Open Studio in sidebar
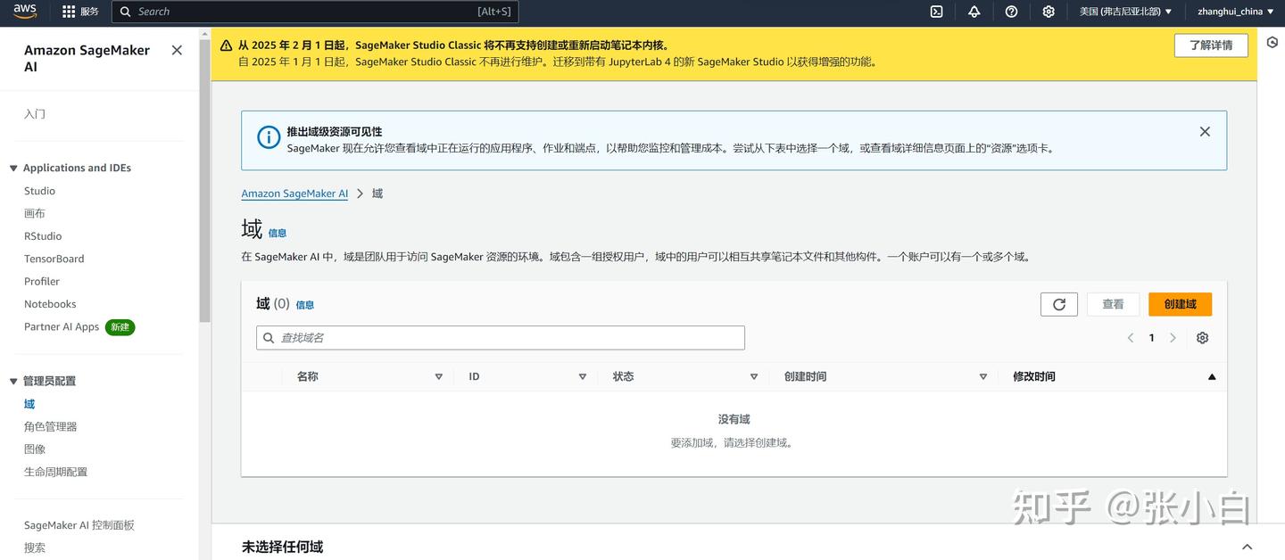Image resolution: width=1285 pixels, height=560 pixels. pos(39,191)
